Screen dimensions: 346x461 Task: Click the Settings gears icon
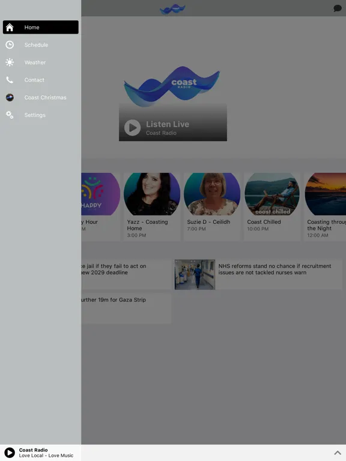(x=10, y=115)
